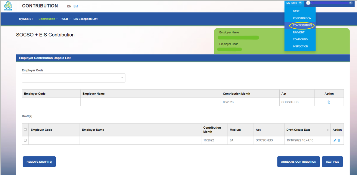
Task: Click the user avatar icon
Action: [308, 3]
